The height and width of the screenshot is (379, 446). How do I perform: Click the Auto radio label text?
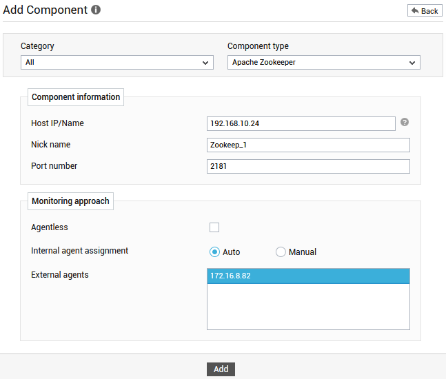point(231,252)
